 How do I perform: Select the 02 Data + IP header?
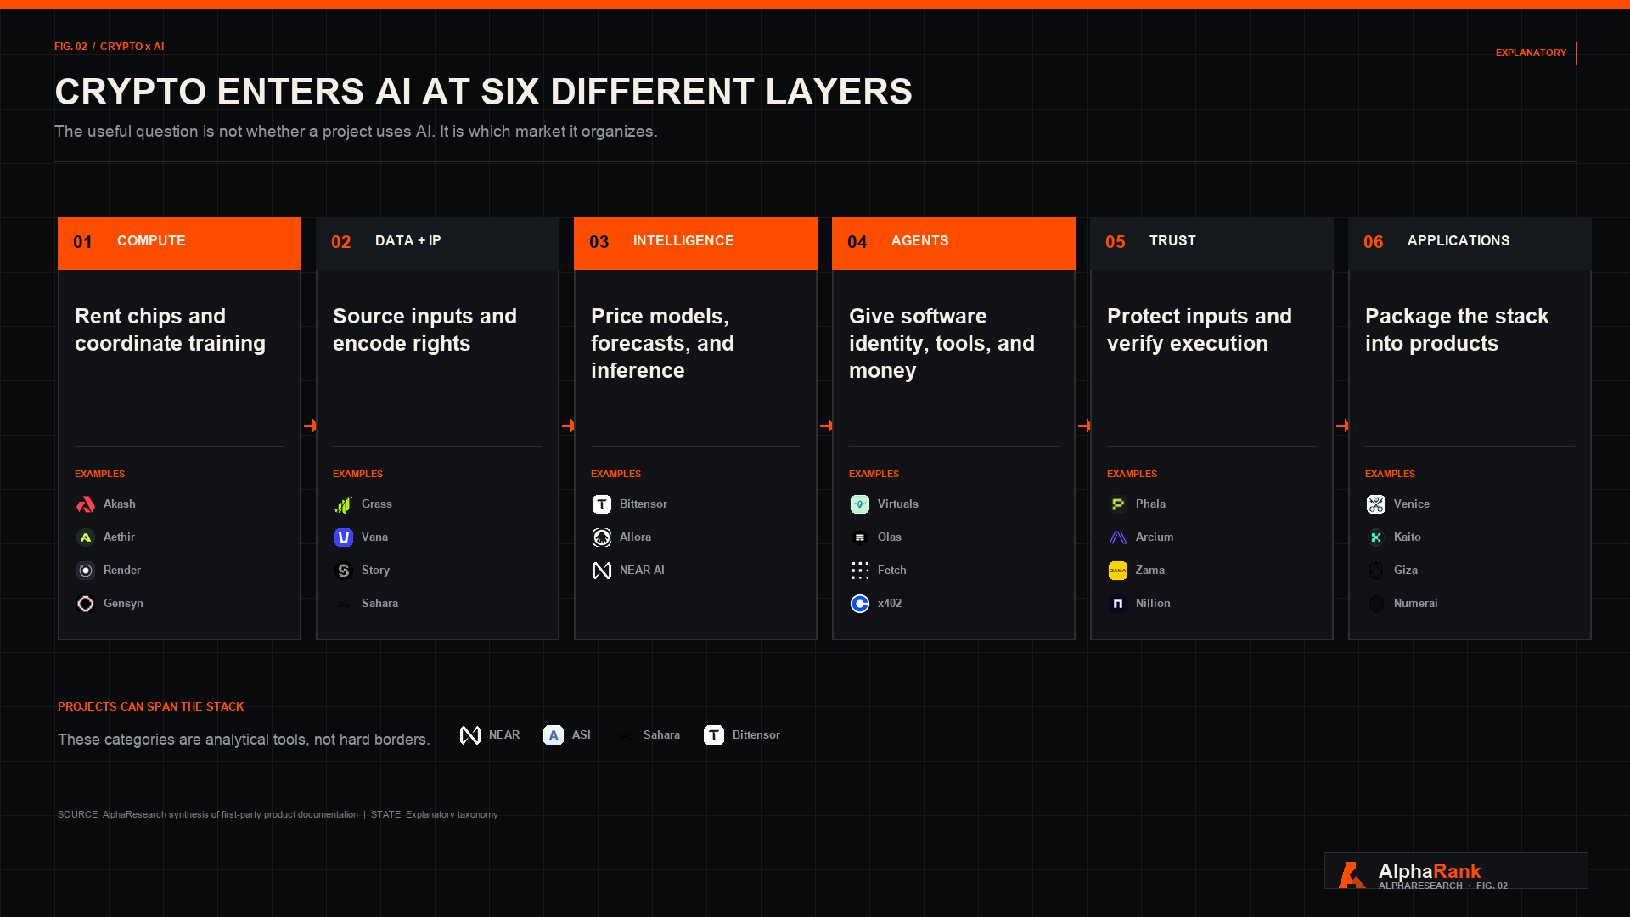pyautogui.click(x=437, y=243)
